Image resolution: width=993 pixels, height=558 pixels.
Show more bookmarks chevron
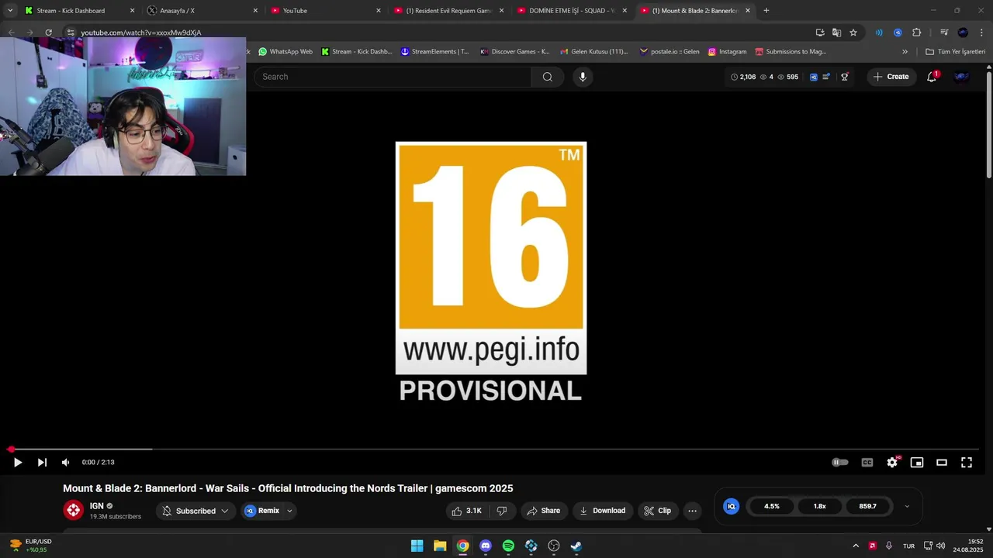(x=905, y=52)
